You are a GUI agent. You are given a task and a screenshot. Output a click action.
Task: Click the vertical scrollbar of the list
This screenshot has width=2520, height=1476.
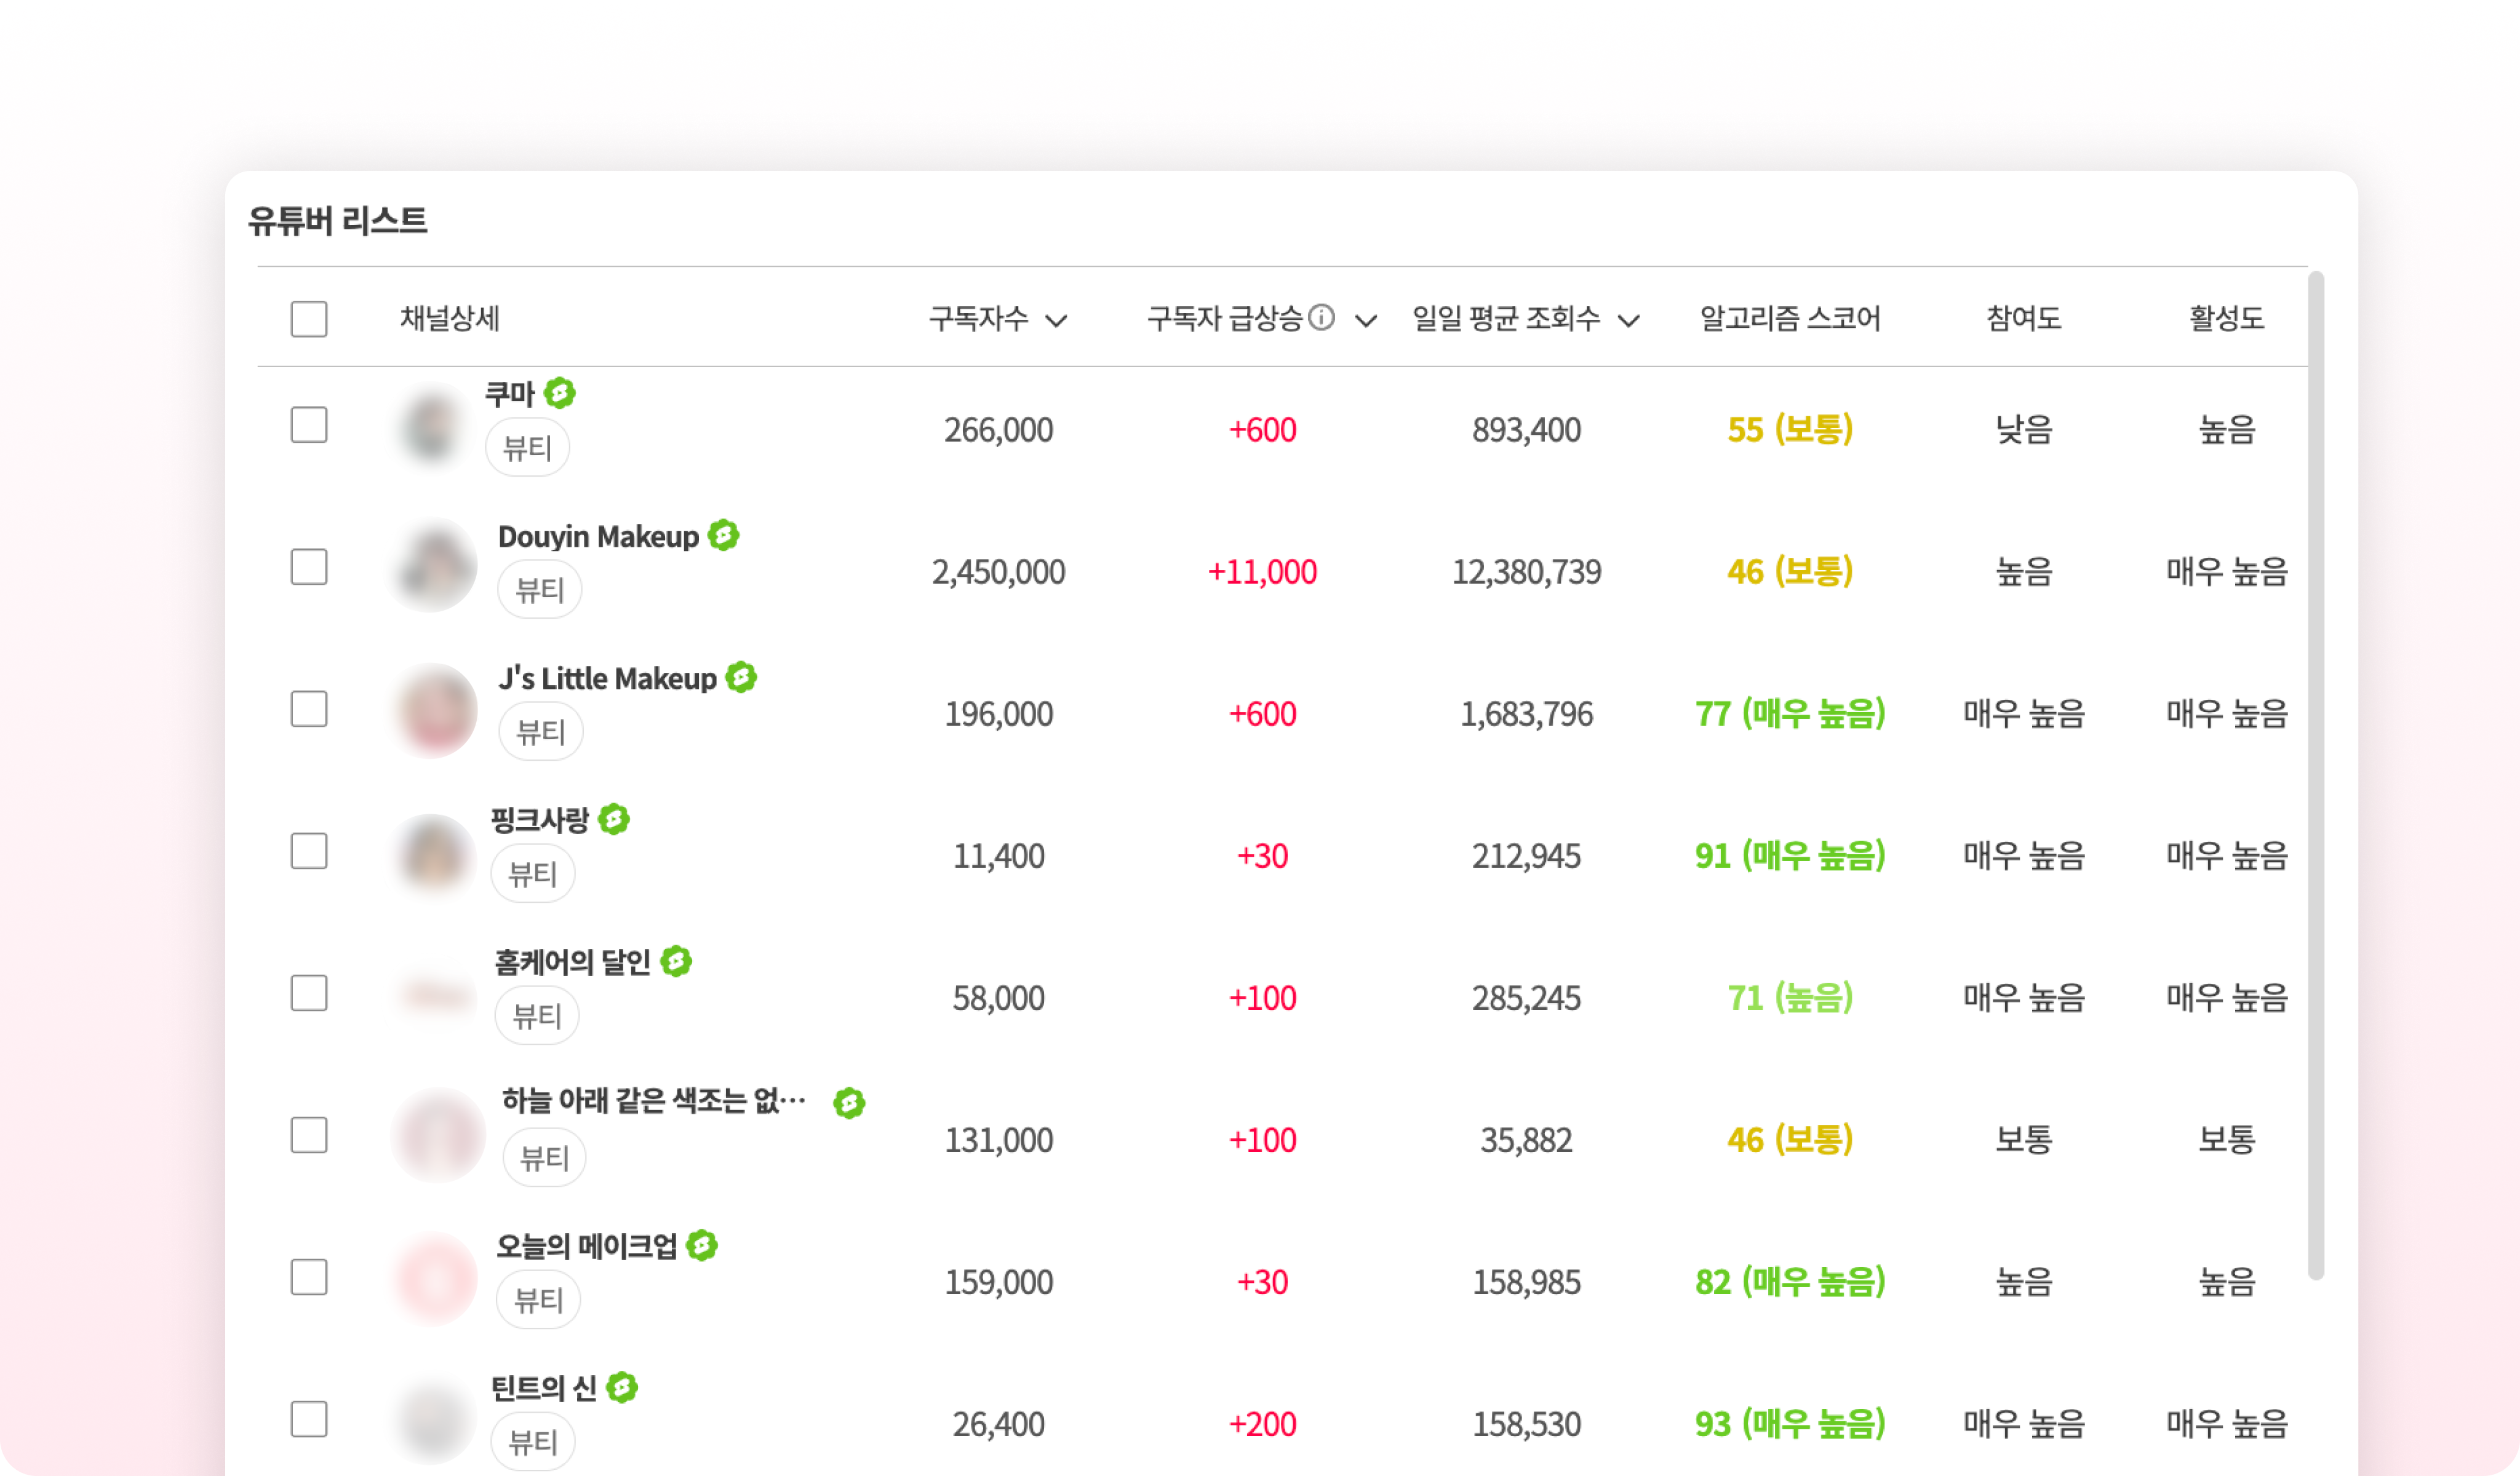[2315, 776]
